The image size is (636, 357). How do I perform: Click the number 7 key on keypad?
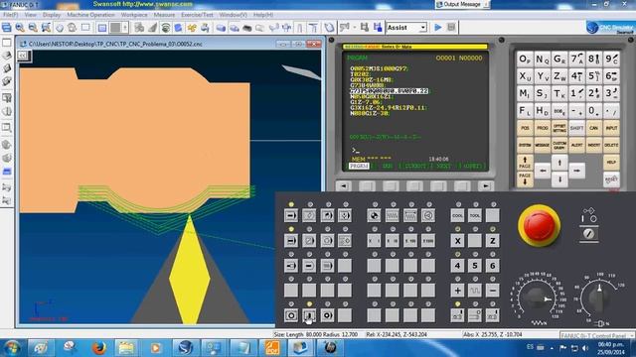576,59
